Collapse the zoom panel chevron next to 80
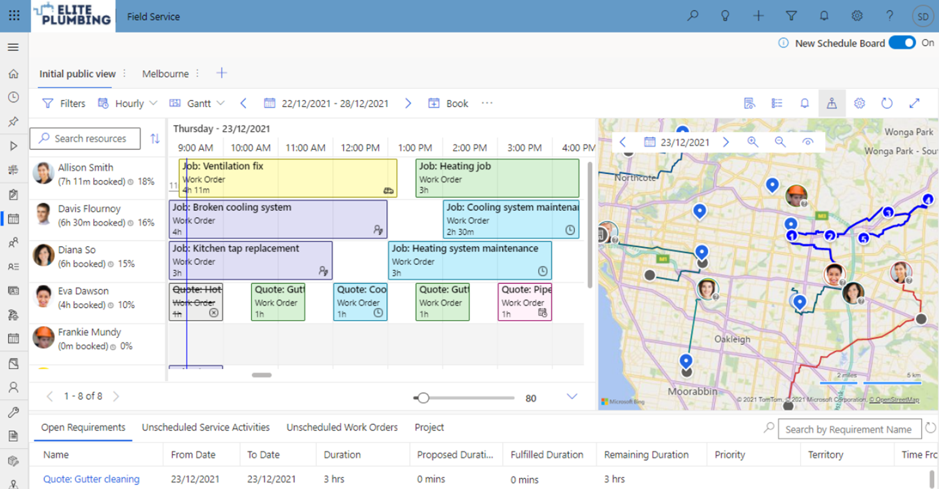This screenshot has width=939, height=489. click(x=572, y=397)
